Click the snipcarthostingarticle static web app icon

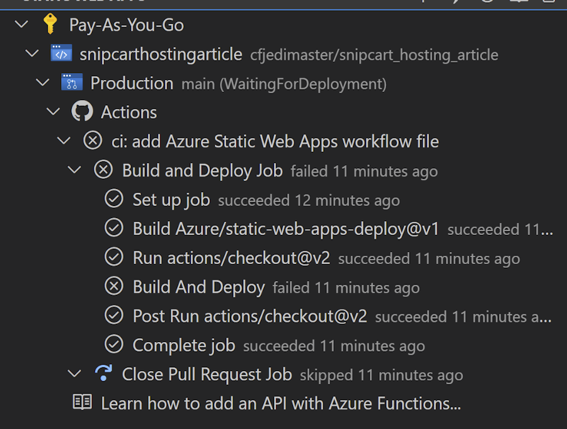[61, 53]
